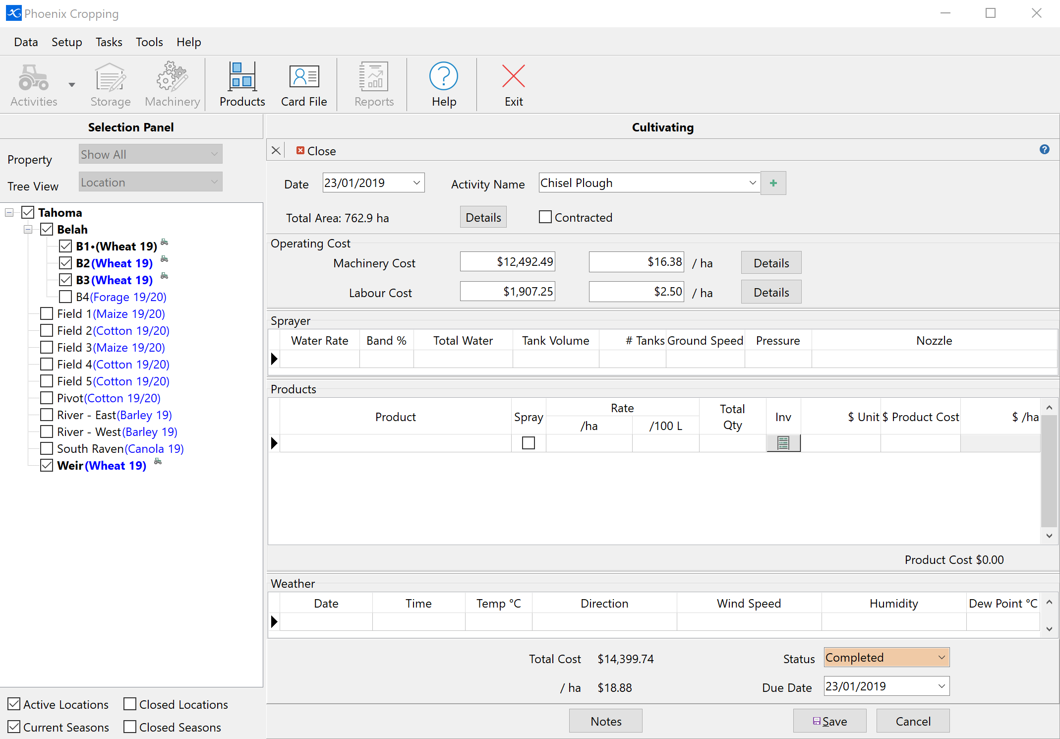
Task: Select the Products grid row arrow
Action: pyautogui.click(x=274, y=443)
